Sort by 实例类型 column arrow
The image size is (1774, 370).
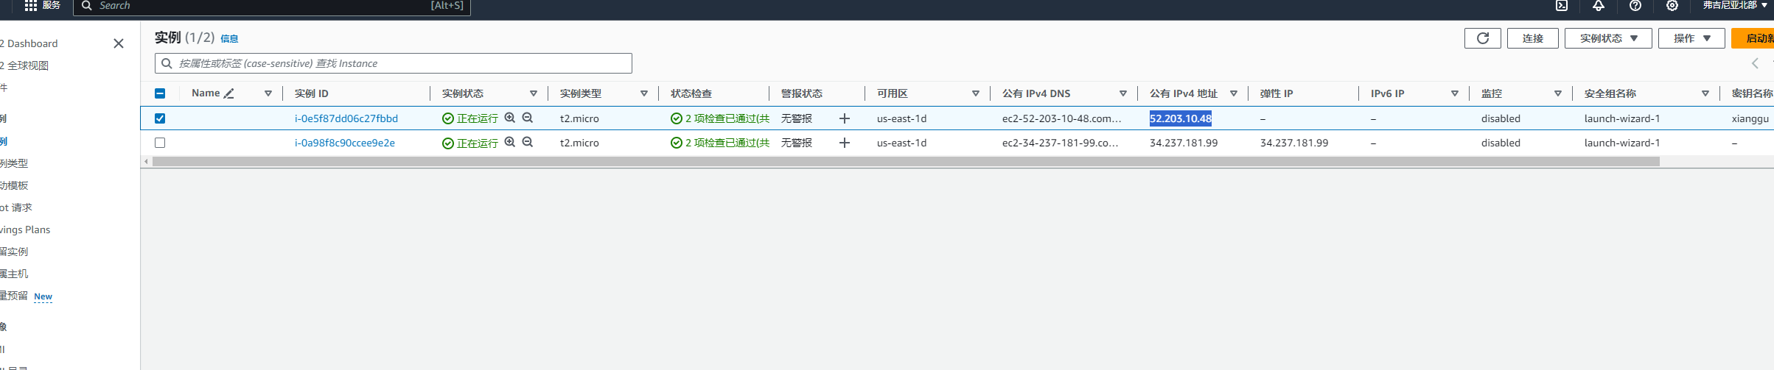coord(644,93)
